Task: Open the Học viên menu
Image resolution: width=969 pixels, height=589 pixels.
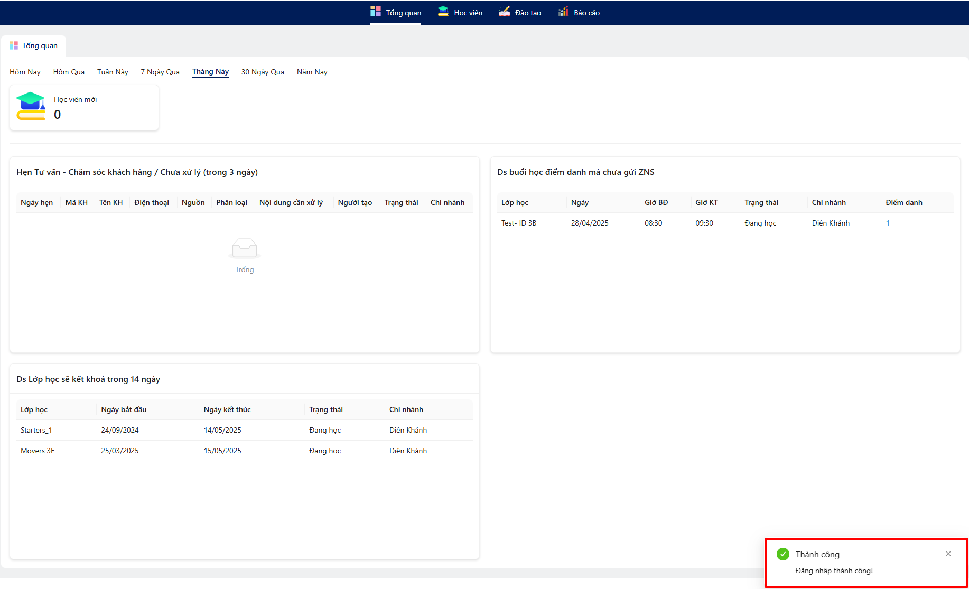Action: 460,13
